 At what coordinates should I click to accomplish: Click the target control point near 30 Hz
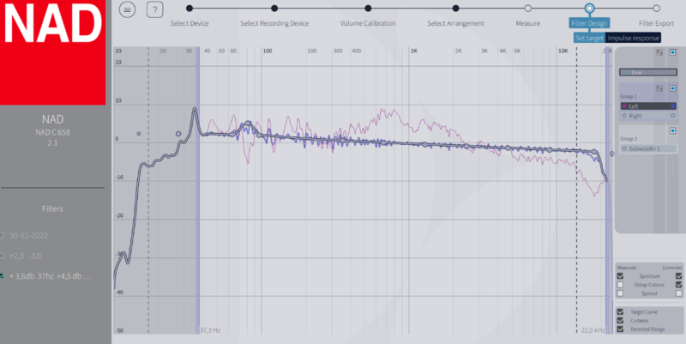coord(178,134)
